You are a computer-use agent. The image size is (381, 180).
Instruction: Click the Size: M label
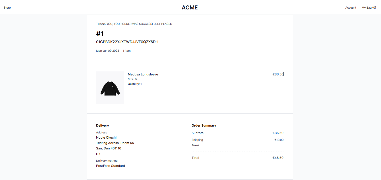click(x=133, y=79)
